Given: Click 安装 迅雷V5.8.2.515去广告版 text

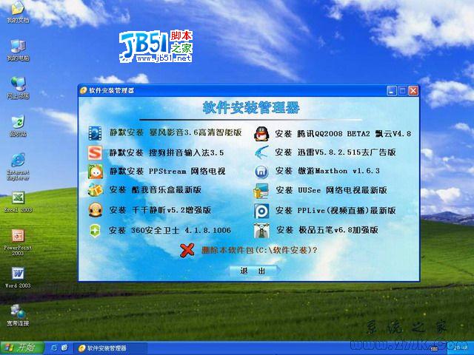Looking at the screenshot, I should 336,152.
